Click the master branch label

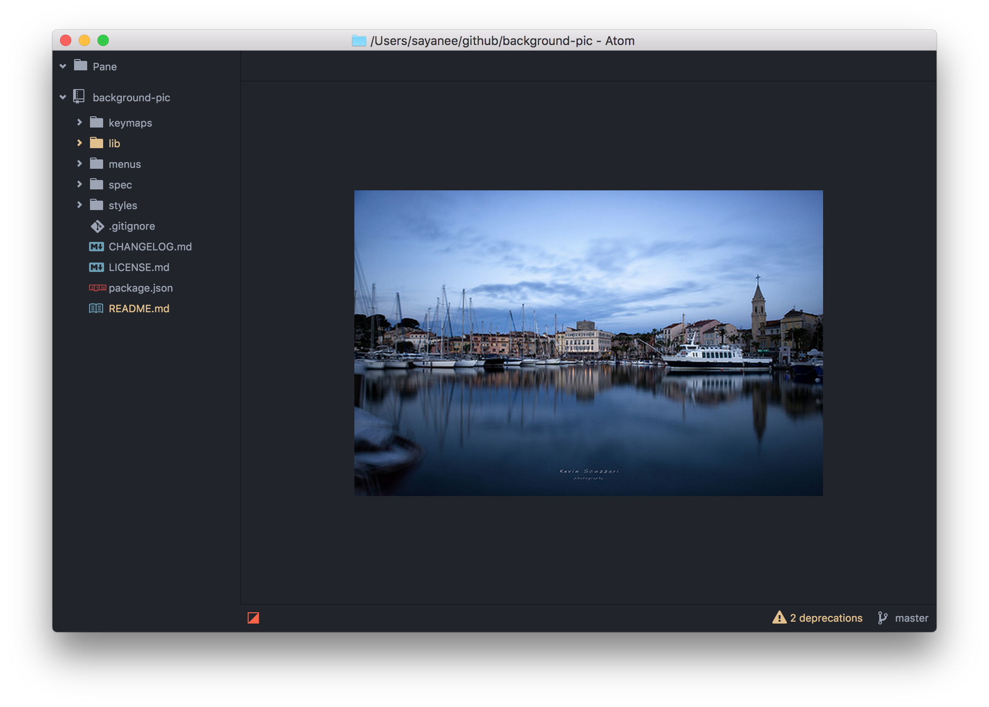(911, 618)
